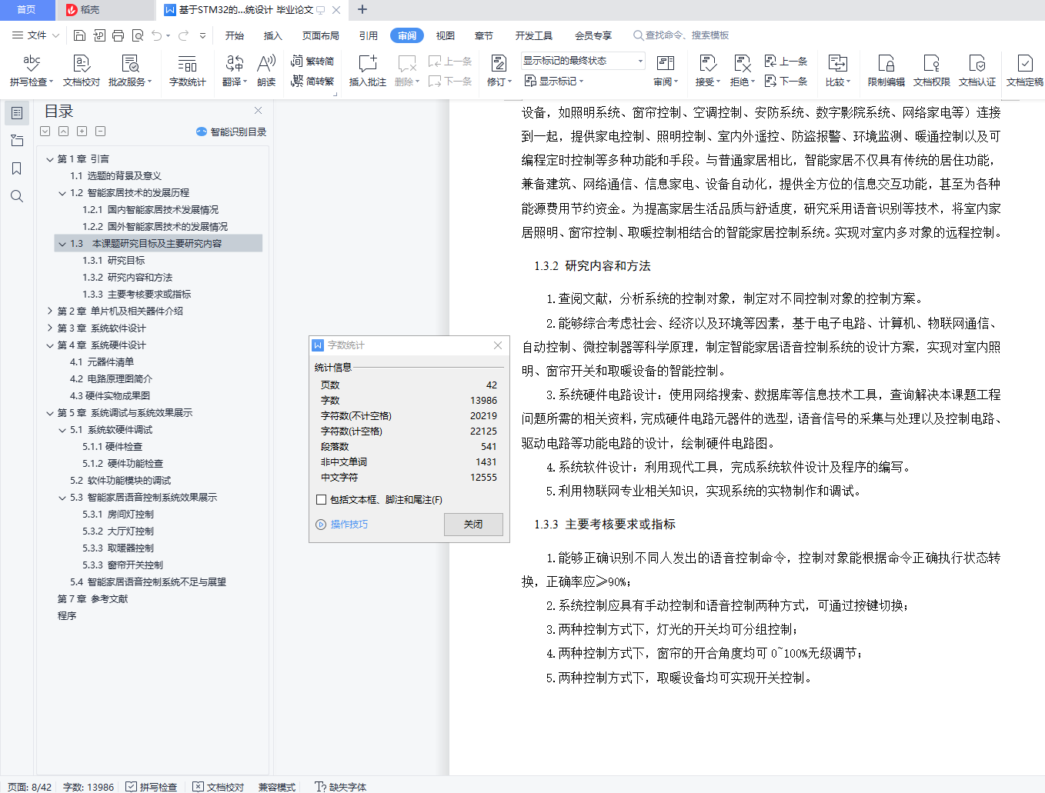Open 文档权限 settings
This screenshot has height=793, width=1045.
click(x=932, y=70)
